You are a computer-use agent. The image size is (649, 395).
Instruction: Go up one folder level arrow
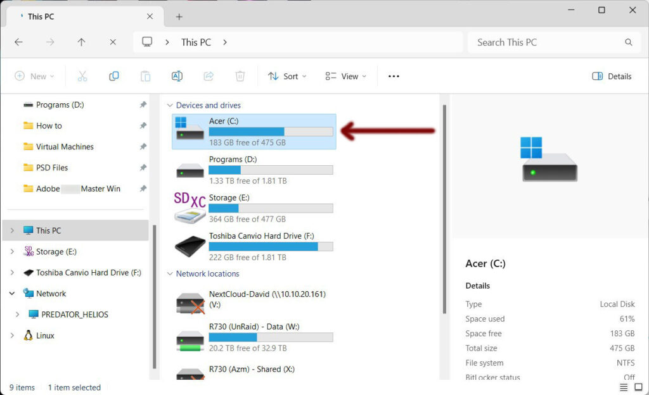[81, 42]
